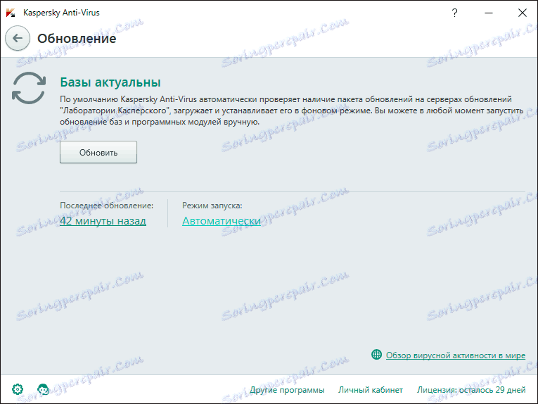
Task: Open settings via the gear icon
Action: (x=18, y=389)
